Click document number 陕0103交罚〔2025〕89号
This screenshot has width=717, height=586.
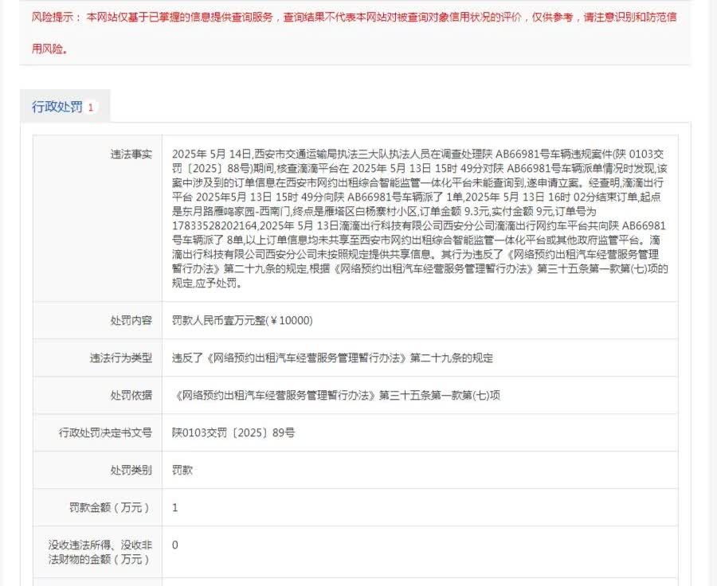click(233, 432)
